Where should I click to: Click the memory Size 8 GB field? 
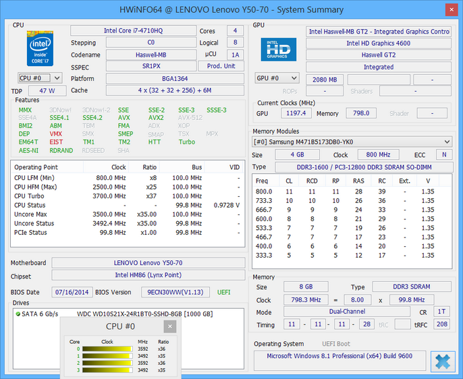coord(306,287)
